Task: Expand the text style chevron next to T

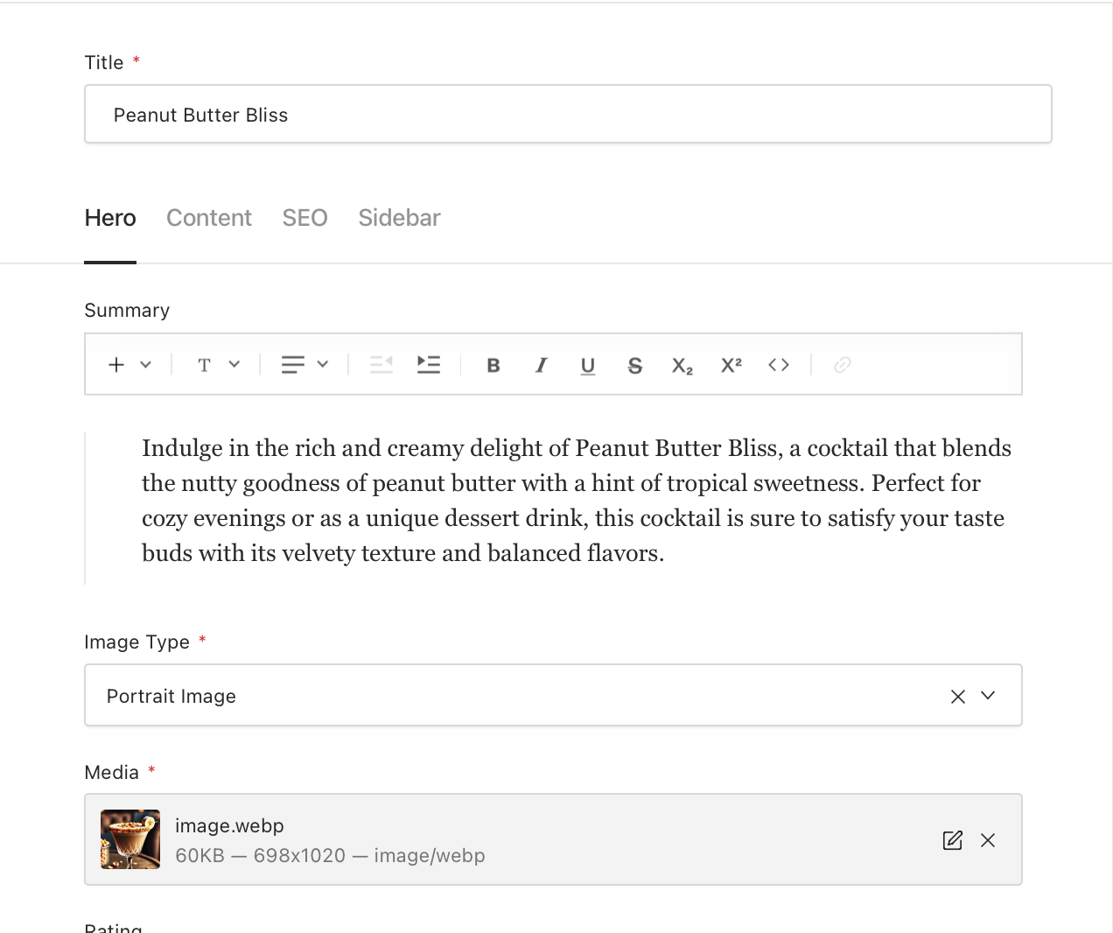Action: coord(234,364)
